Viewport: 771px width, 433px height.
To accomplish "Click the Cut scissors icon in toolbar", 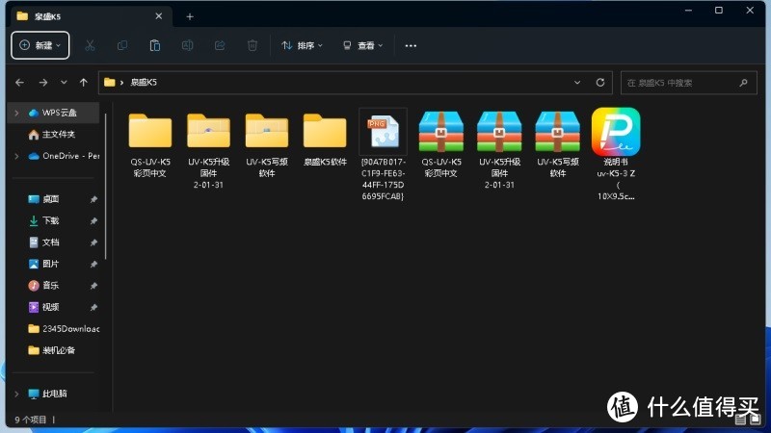I will [90, 45].
